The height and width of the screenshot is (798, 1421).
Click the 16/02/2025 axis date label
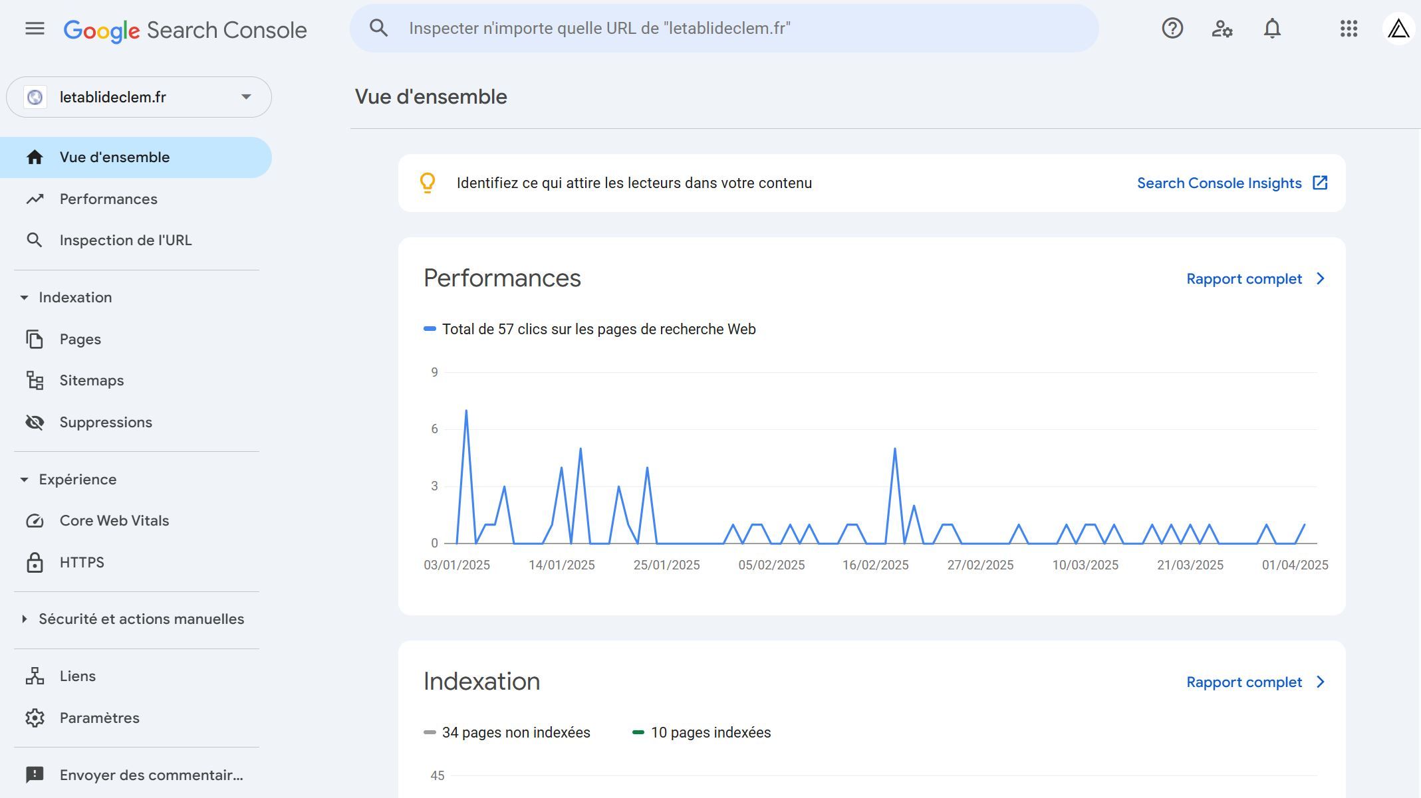click(x=875, y=565)
